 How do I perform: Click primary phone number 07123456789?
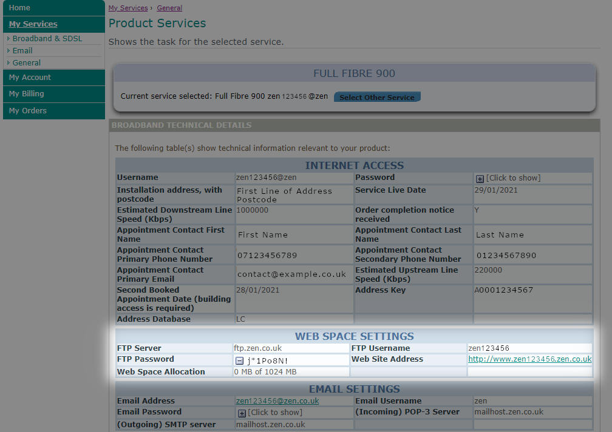point(267,256)
